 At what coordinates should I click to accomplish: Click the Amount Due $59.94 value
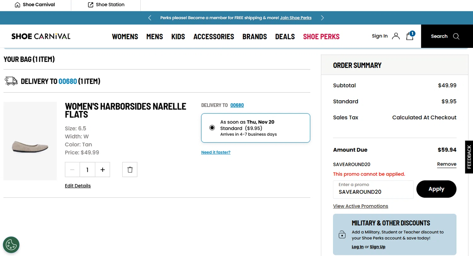(x=447, y=150)
